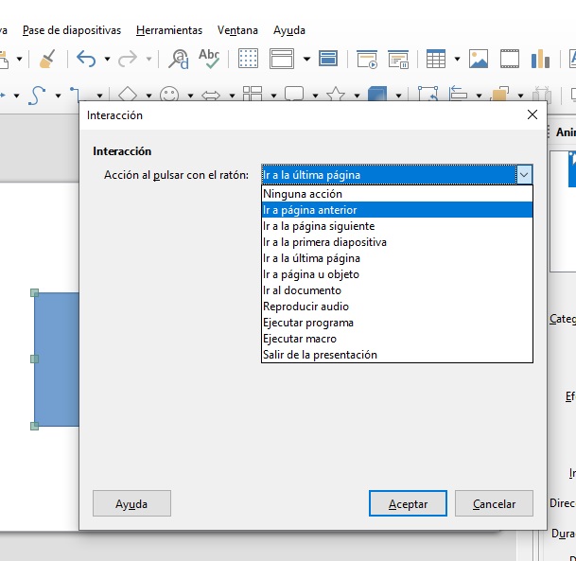Image resolution: width=576 pixels, height=561 pixels.
Task: Open the Herramientas menu
Action: click(x=169, y=30)
